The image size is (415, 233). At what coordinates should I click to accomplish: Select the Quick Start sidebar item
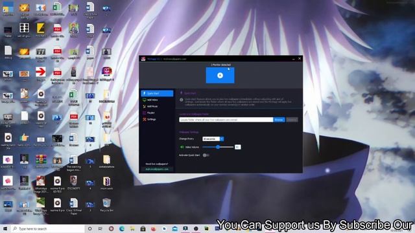[x=157, y=93]
